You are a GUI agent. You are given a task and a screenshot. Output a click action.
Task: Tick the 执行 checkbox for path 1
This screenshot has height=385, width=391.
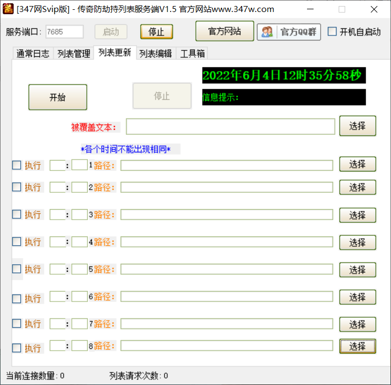(17, 165)
